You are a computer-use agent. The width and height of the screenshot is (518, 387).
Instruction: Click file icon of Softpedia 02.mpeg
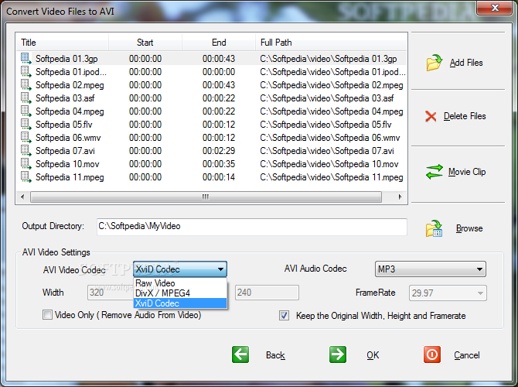point(26,85)
